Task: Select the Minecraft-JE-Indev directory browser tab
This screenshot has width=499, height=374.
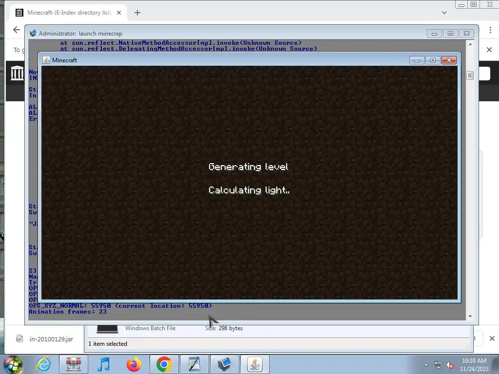Action: 69,13
